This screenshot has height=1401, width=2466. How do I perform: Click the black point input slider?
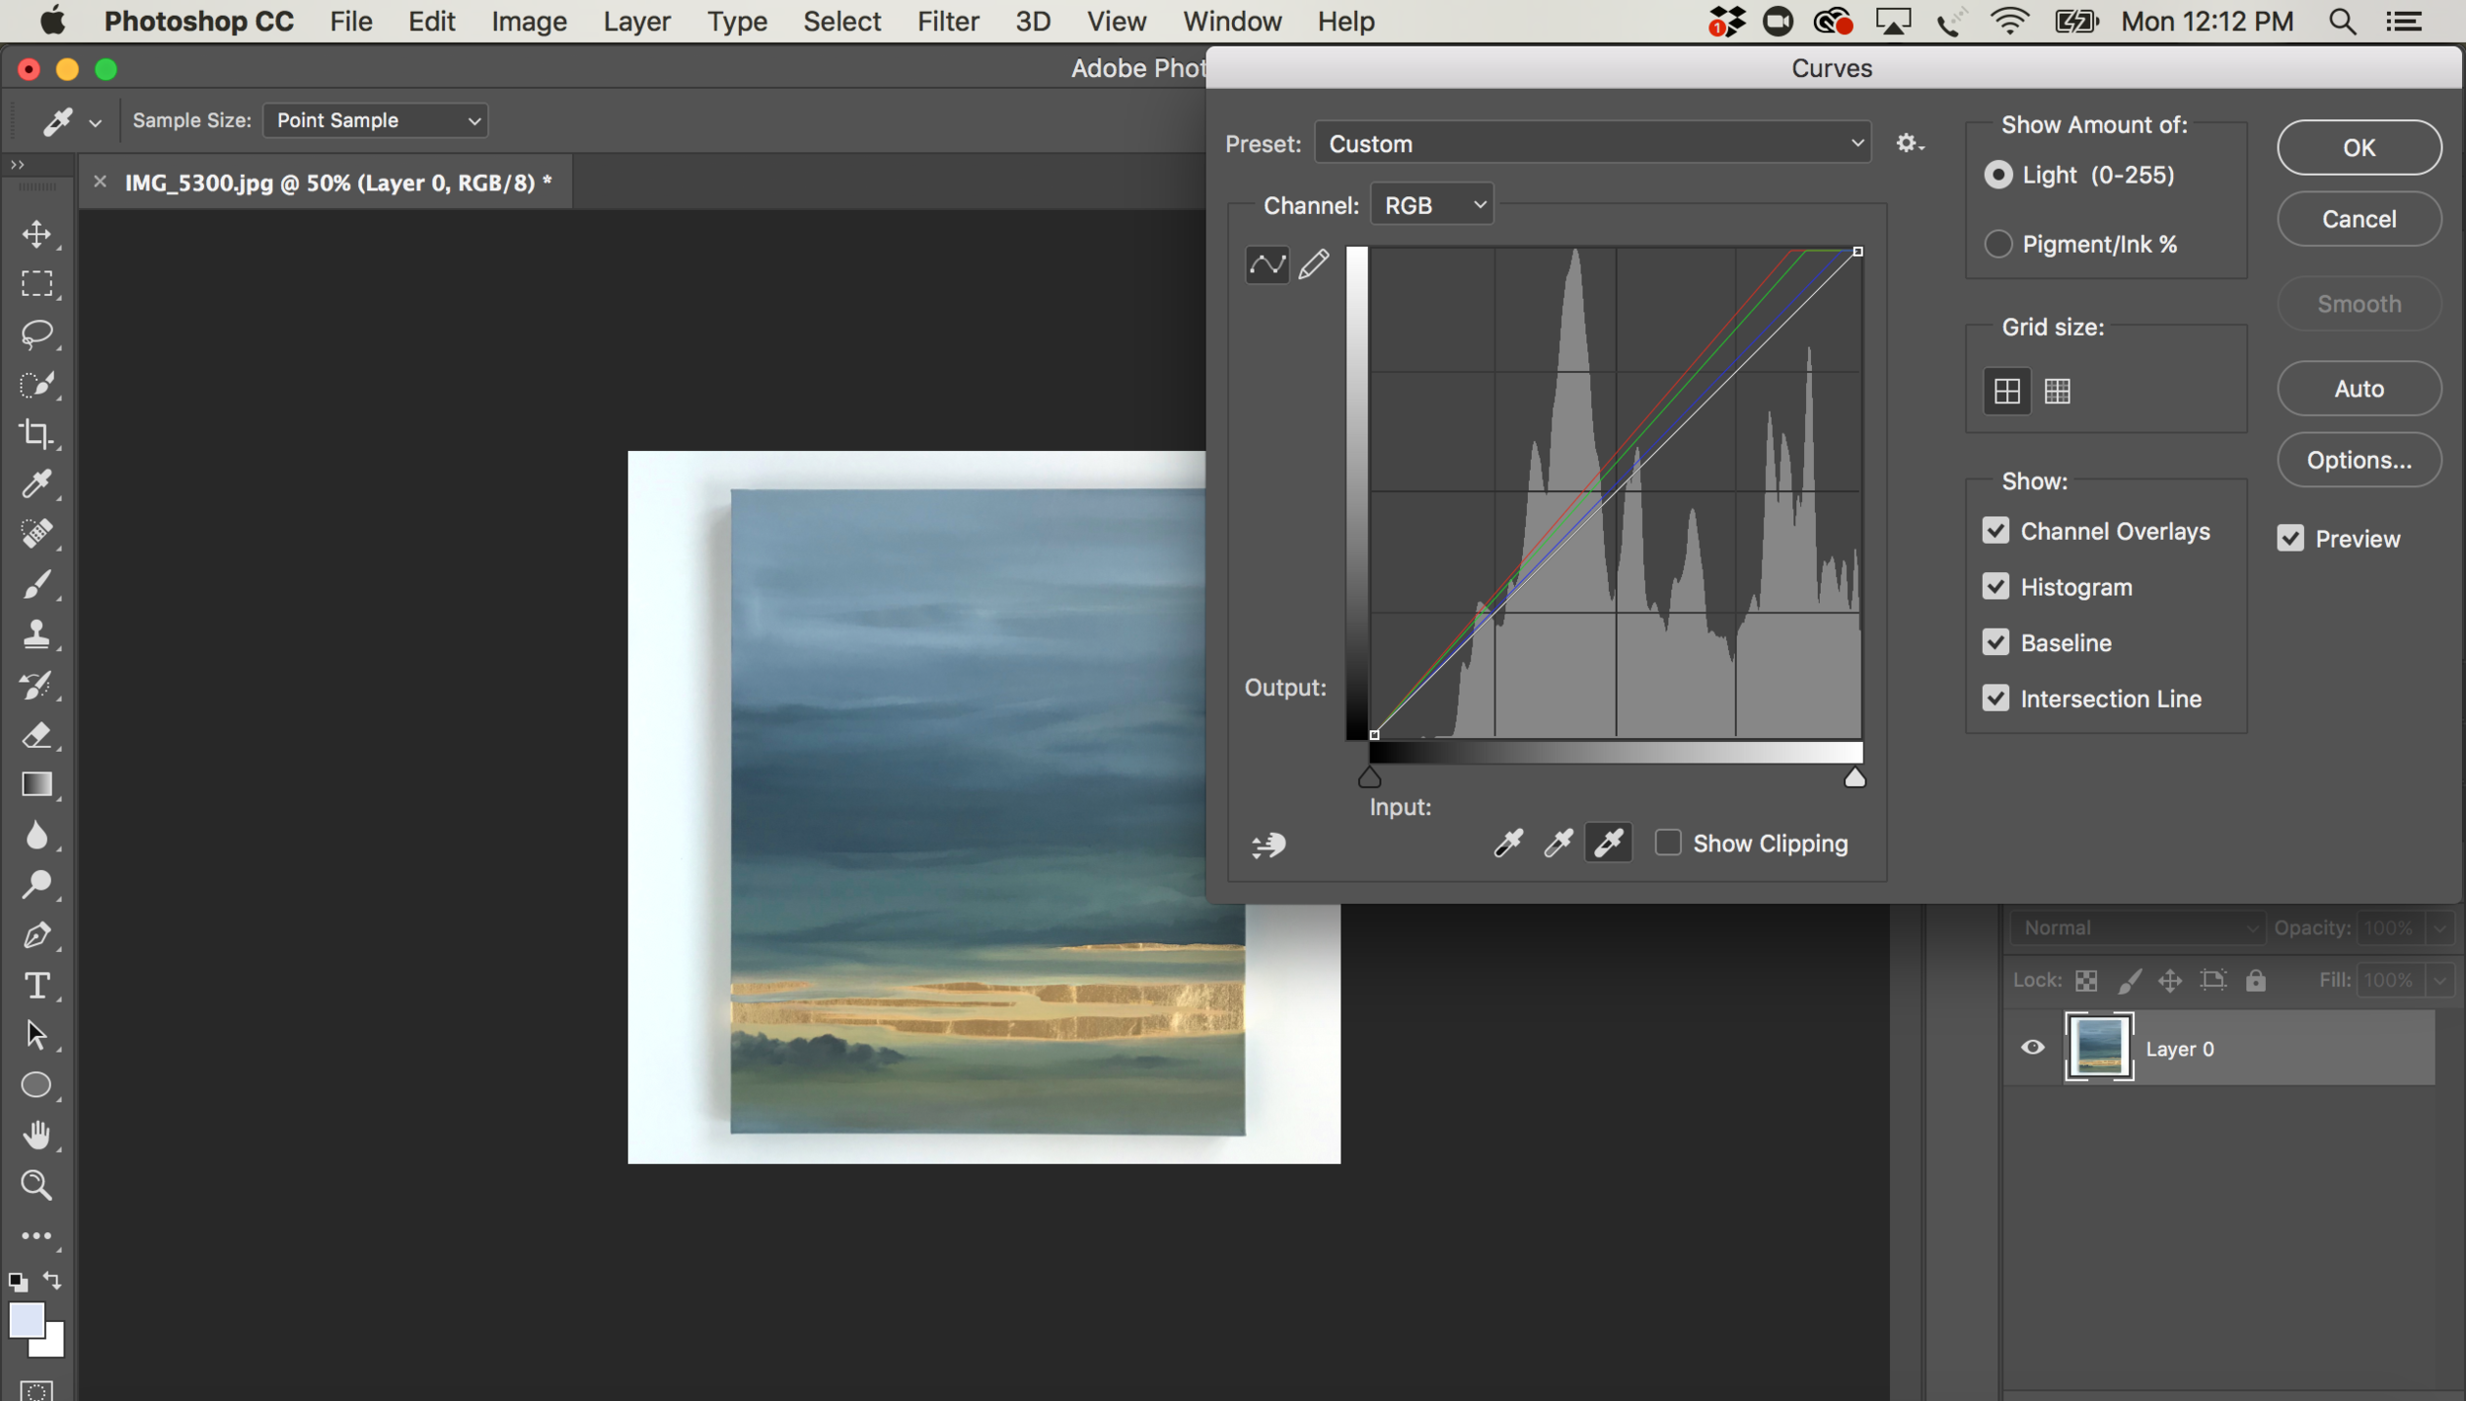[1369, 778]
